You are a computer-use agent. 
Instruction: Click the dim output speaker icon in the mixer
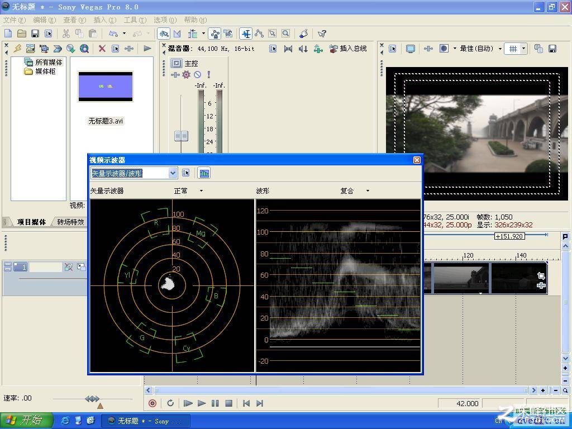pyautogui.click(x=303, y=49)
